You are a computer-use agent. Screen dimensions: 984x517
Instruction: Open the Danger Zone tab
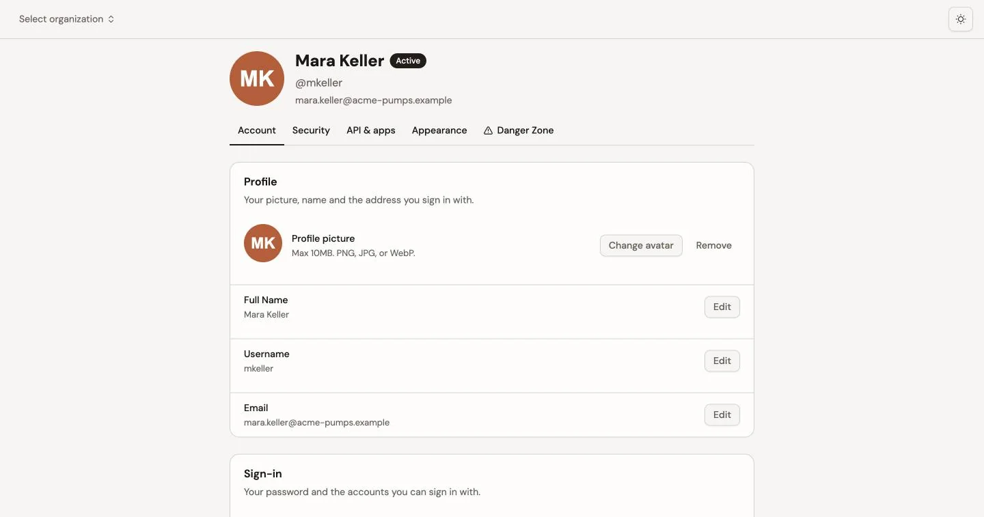tap(519, 130)
